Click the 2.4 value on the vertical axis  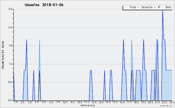pos(10,27)
